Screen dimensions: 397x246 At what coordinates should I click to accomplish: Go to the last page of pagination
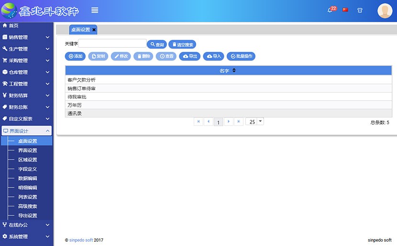239,122
